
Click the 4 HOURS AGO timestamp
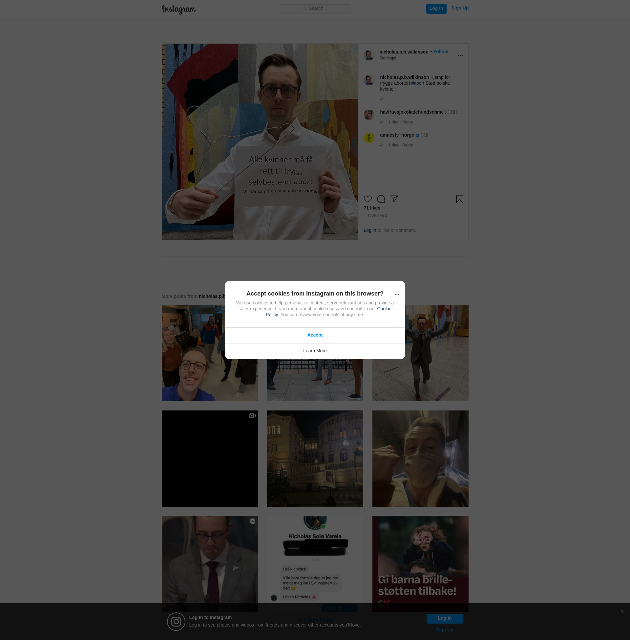[x=375, y=215]
